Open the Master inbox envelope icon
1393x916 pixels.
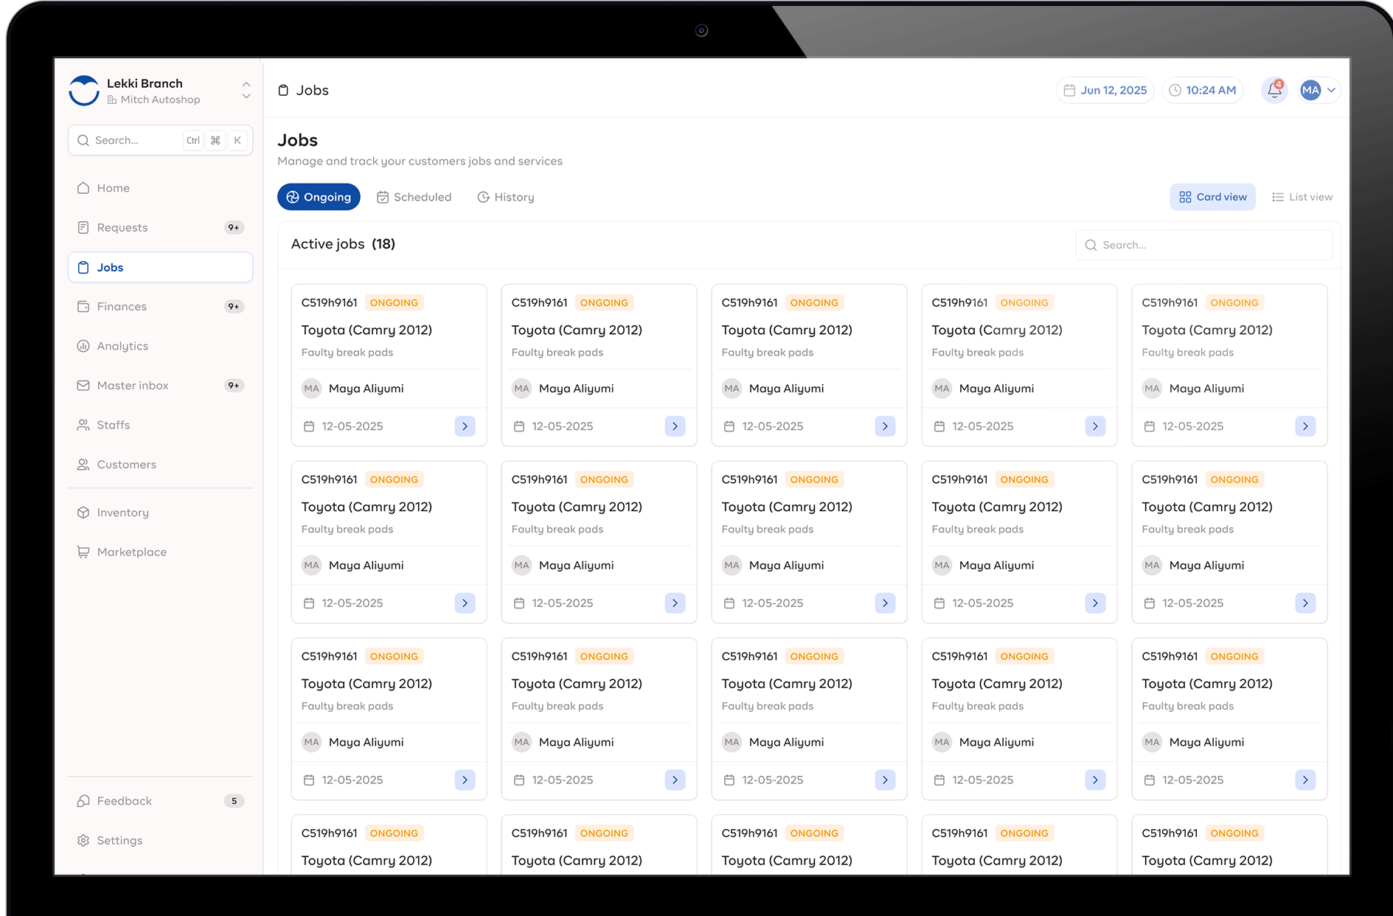click(83, 385)
